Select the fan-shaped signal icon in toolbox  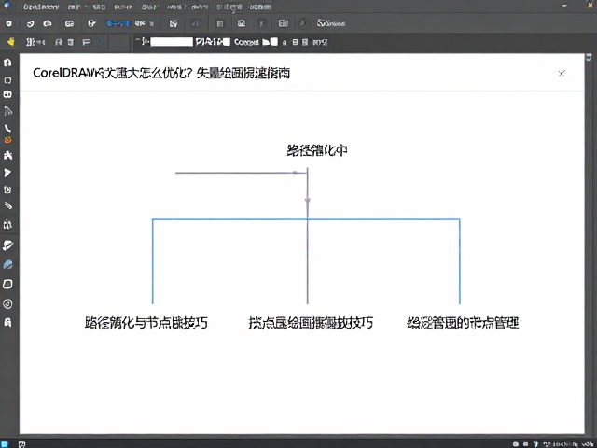point(8,111)
